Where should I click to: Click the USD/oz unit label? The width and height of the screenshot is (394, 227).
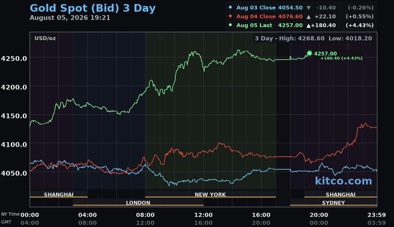click(x=45, y=39)
